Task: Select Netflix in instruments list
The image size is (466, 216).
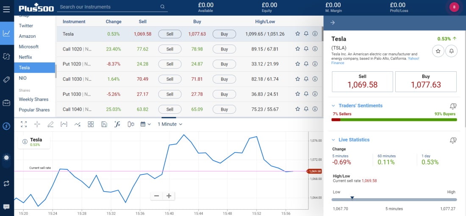Action: pos(25,57)
